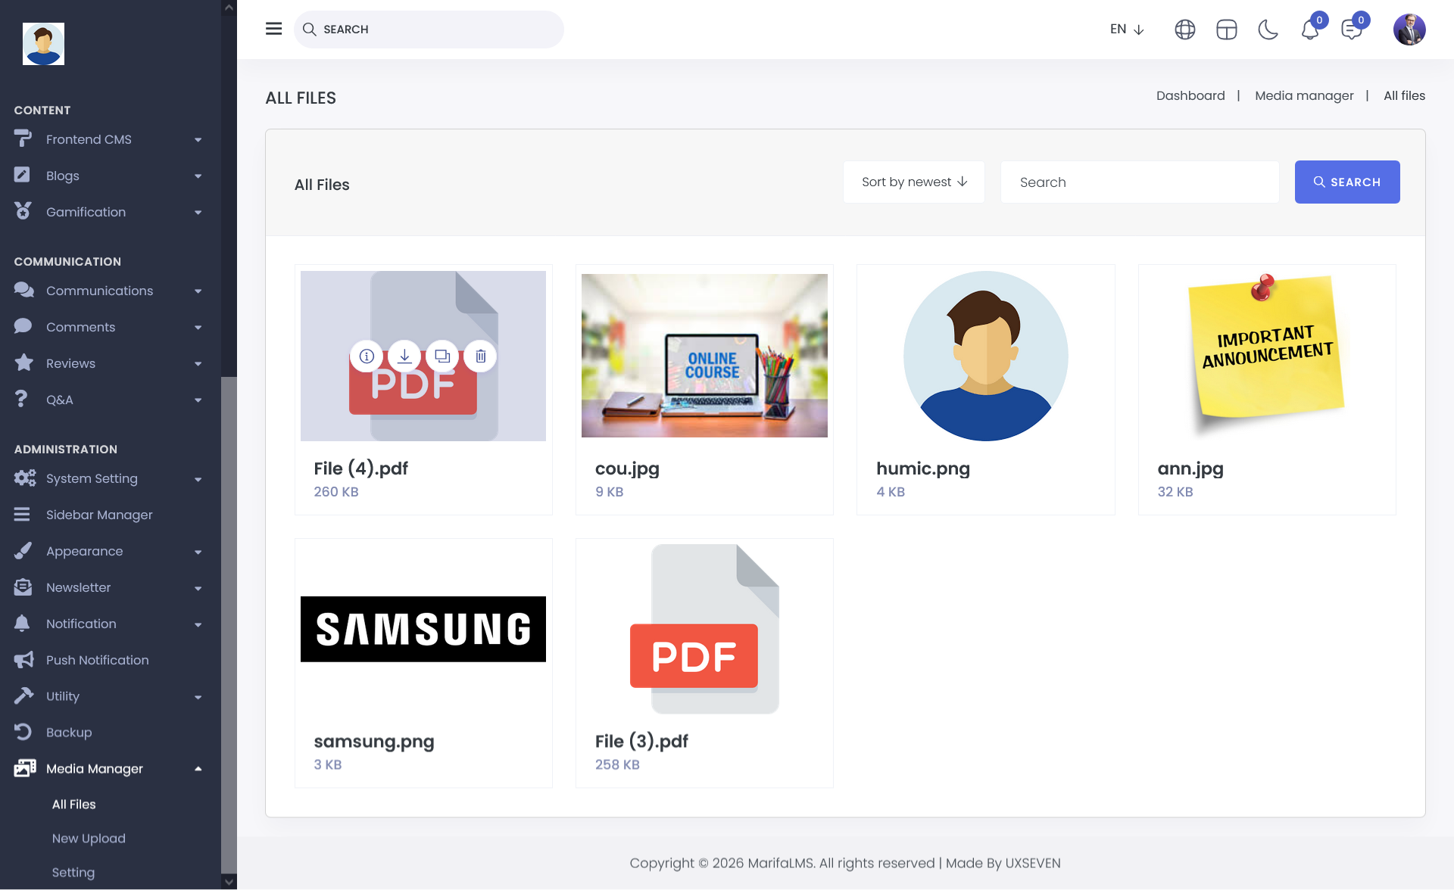Open Sidebar Manager in the sidebar
The image size is (1454, 890).
[x=99, y=515]
